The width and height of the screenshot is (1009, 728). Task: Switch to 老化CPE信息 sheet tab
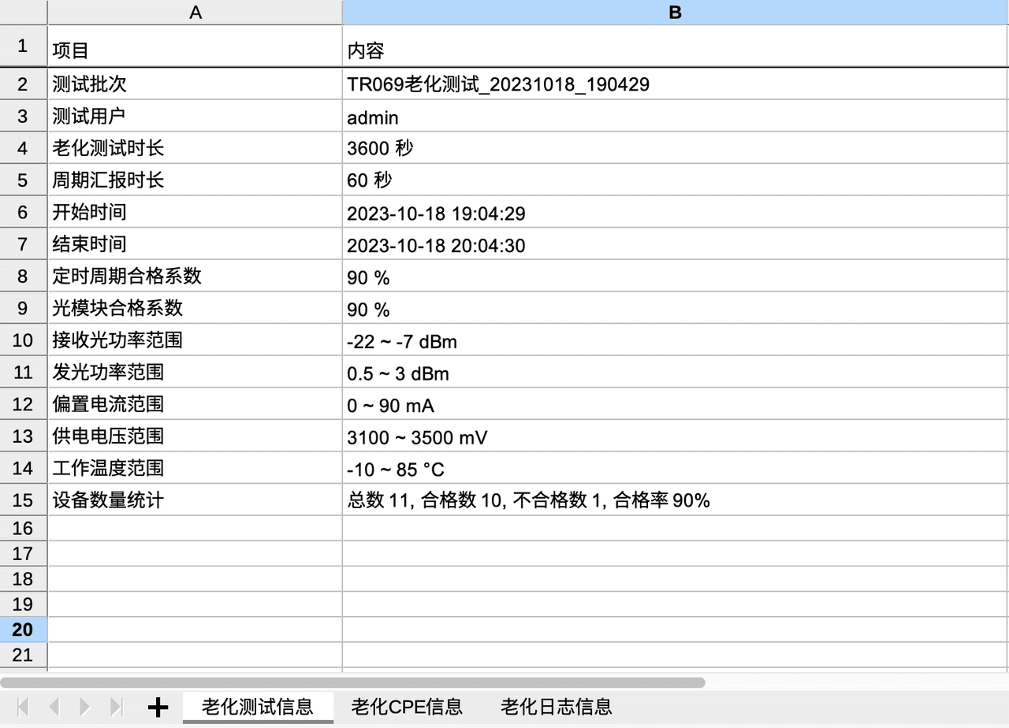pos(407,707)
